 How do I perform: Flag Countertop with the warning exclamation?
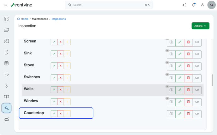(x=67, y=114)
